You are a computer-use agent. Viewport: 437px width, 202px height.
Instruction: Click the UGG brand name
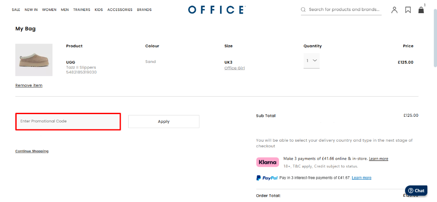71,63
